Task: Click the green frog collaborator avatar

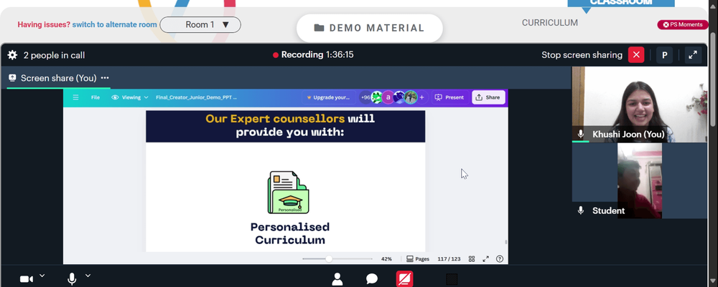Action: 376,97
